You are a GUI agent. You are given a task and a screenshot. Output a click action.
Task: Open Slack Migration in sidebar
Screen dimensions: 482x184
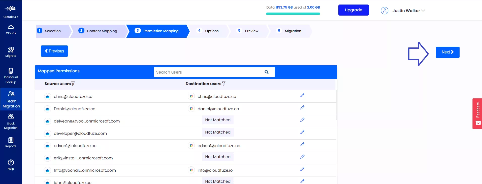coord(11,121)
